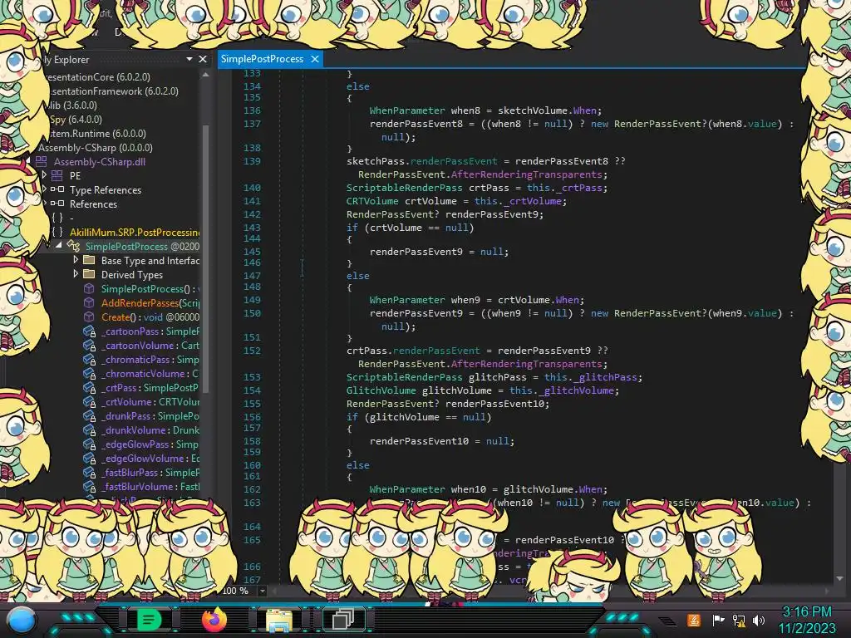
Task: Click the _drunkPass field icon
Action: [x=90, y=416]
